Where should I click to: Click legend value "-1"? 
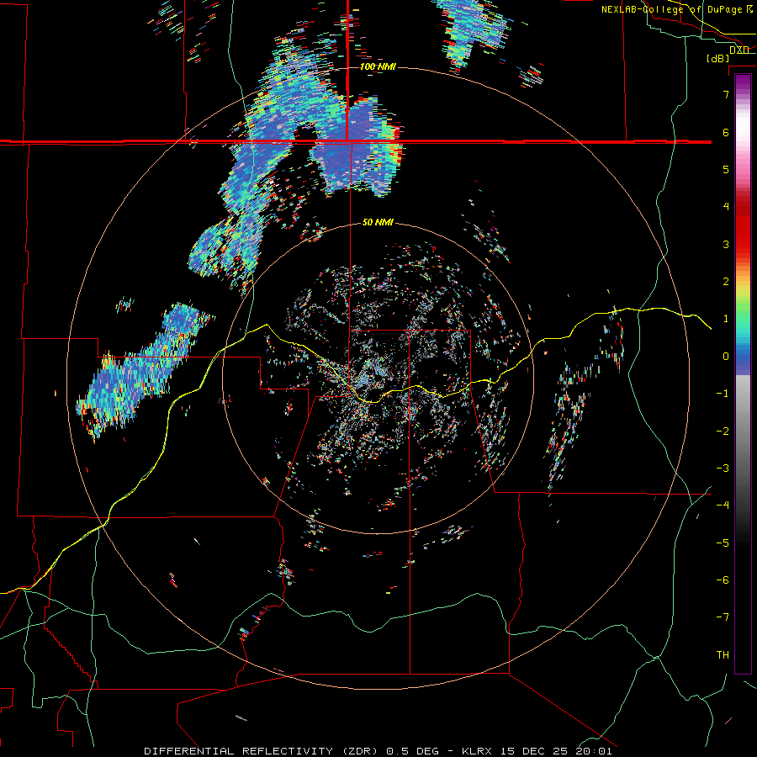[723, 394]
